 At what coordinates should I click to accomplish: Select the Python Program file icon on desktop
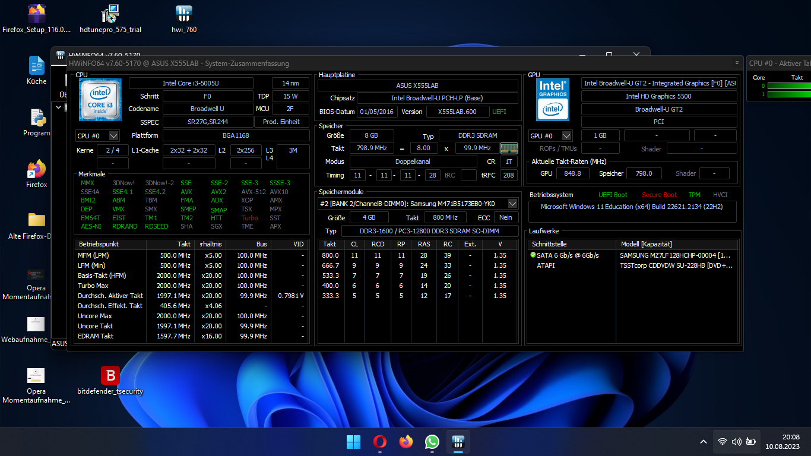(x=37, y=122)
